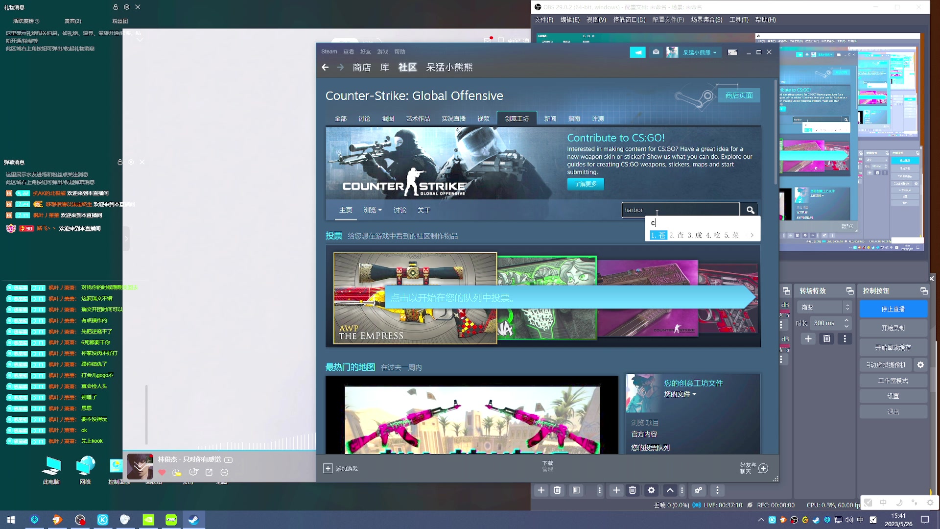Image resolution: width=940 pixels, height=529 pixels.
Task: Toggle 开始回放缓存 replay buffer
Action: pyautogui.click(x=893, y=347)
